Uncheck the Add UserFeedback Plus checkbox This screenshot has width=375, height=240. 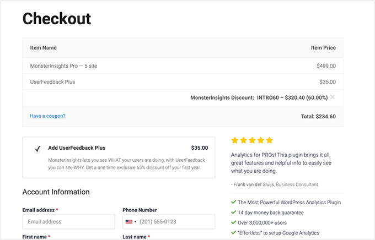coord(37,150)
